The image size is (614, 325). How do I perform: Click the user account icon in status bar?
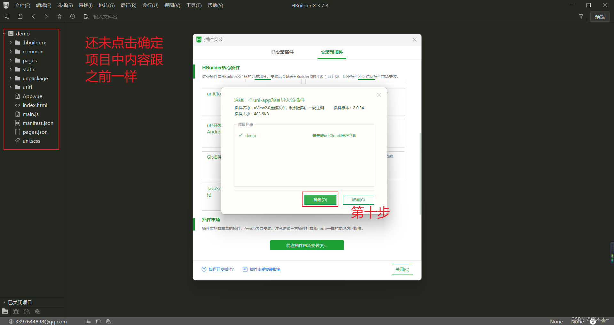(11, 321)
